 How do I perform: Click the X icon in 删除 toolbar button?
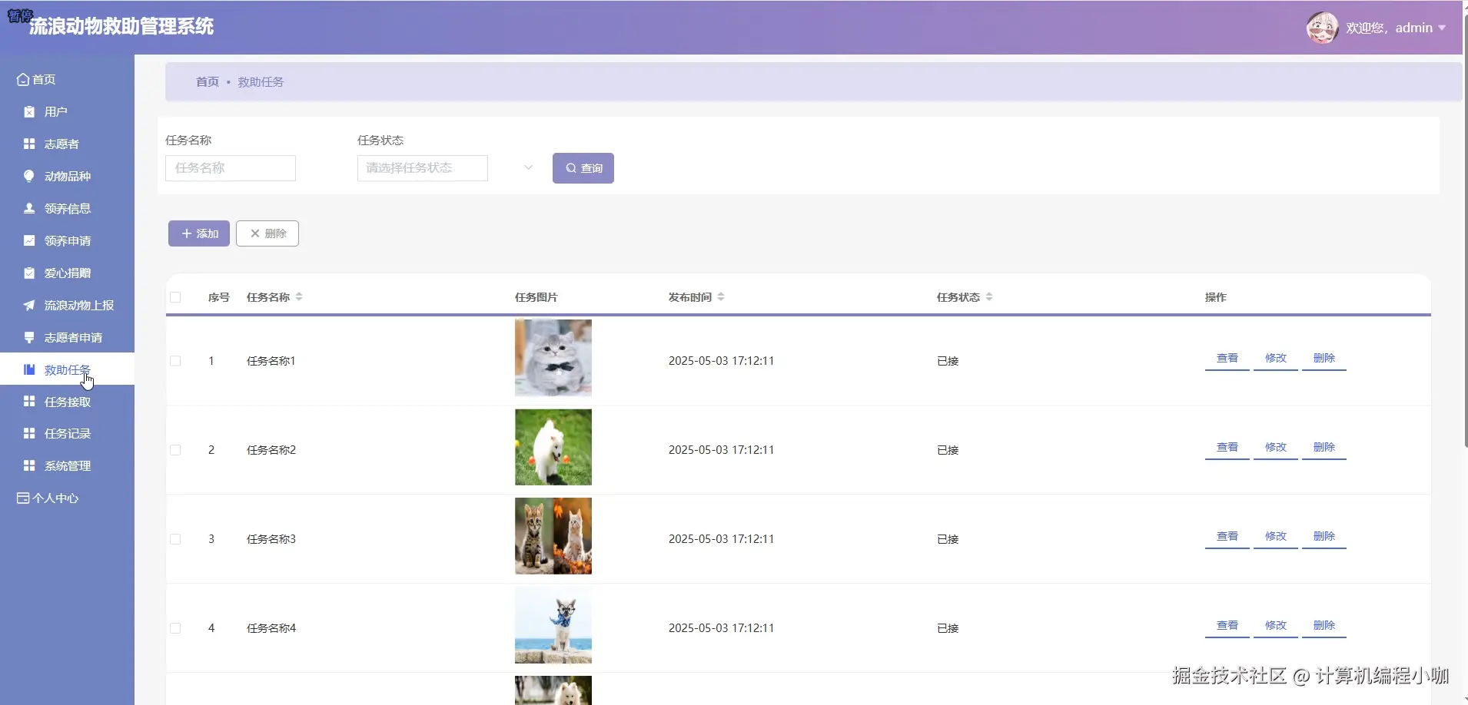254,233
